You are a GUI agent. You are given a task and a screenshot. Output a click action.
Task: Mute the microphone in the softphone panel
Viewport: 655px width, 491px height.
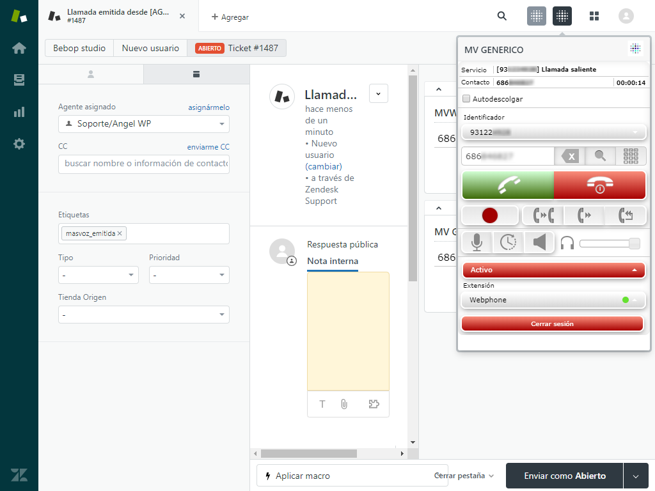477,242
